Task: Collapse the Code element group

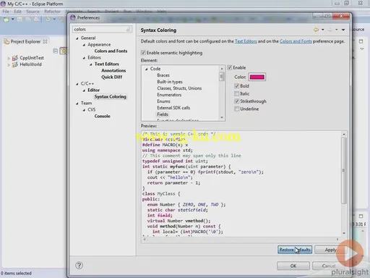Action: (146, 69)
